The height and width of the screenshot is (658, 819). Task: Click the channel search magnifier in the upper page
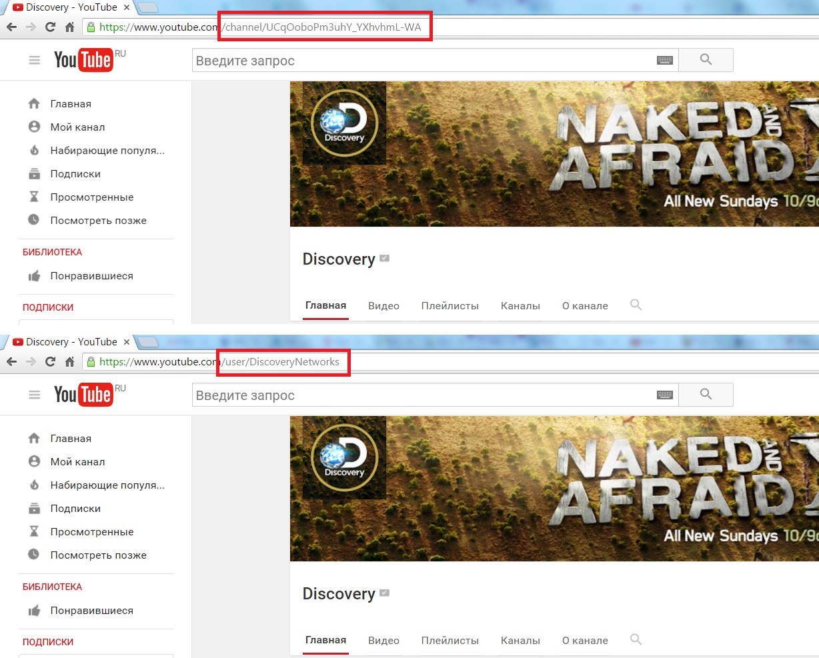636,305
